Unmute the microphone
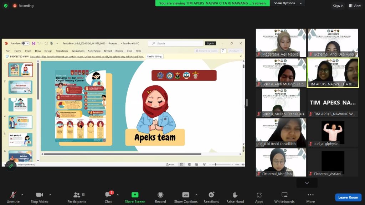 13,197
